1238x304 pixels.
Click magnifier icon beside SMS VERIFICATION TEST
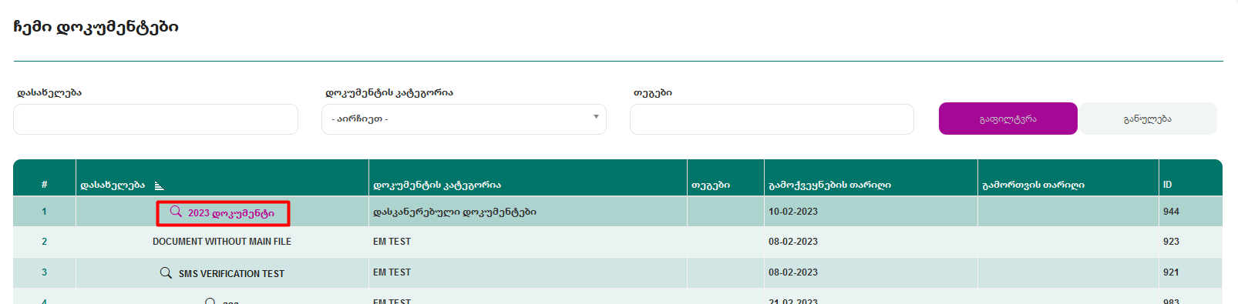[x=166, y=273]
